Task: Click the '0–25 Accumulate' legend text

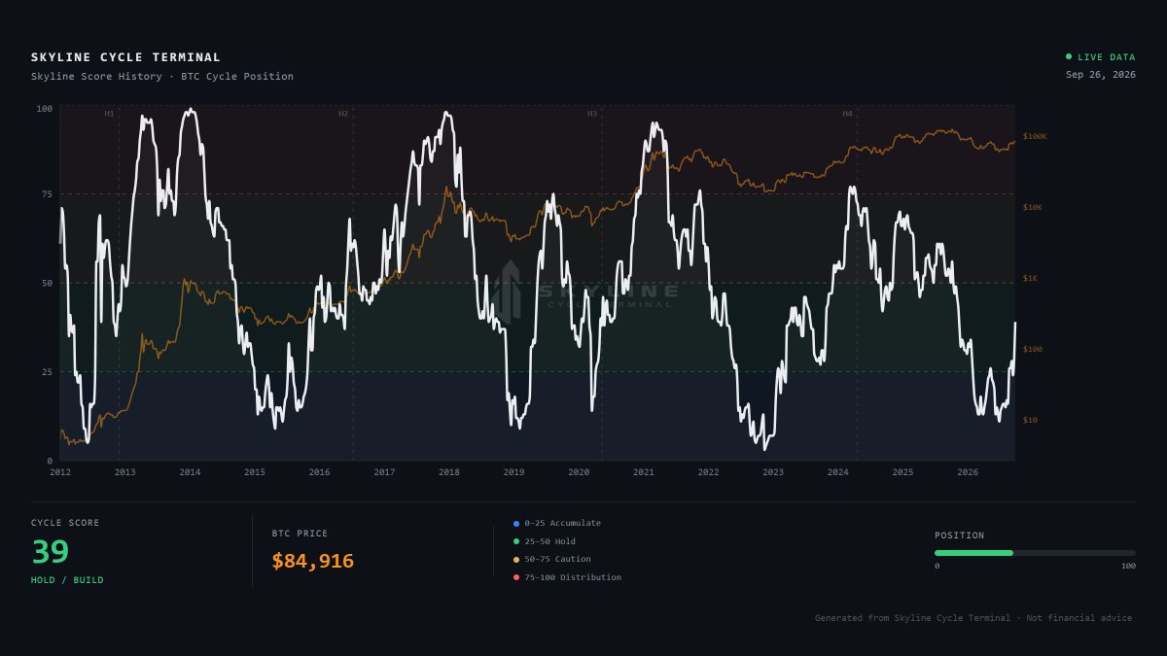Action: pyautogui.click(x=563, y=523)
